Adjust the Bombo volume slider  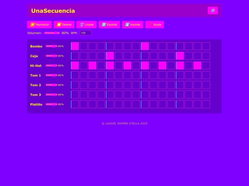pyautogui.click(x=52, y=46)
